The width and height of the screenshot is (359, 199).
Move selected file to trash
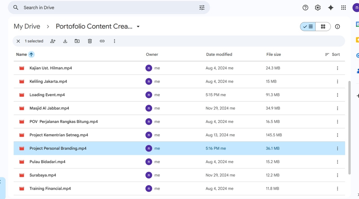coord(90,41)
